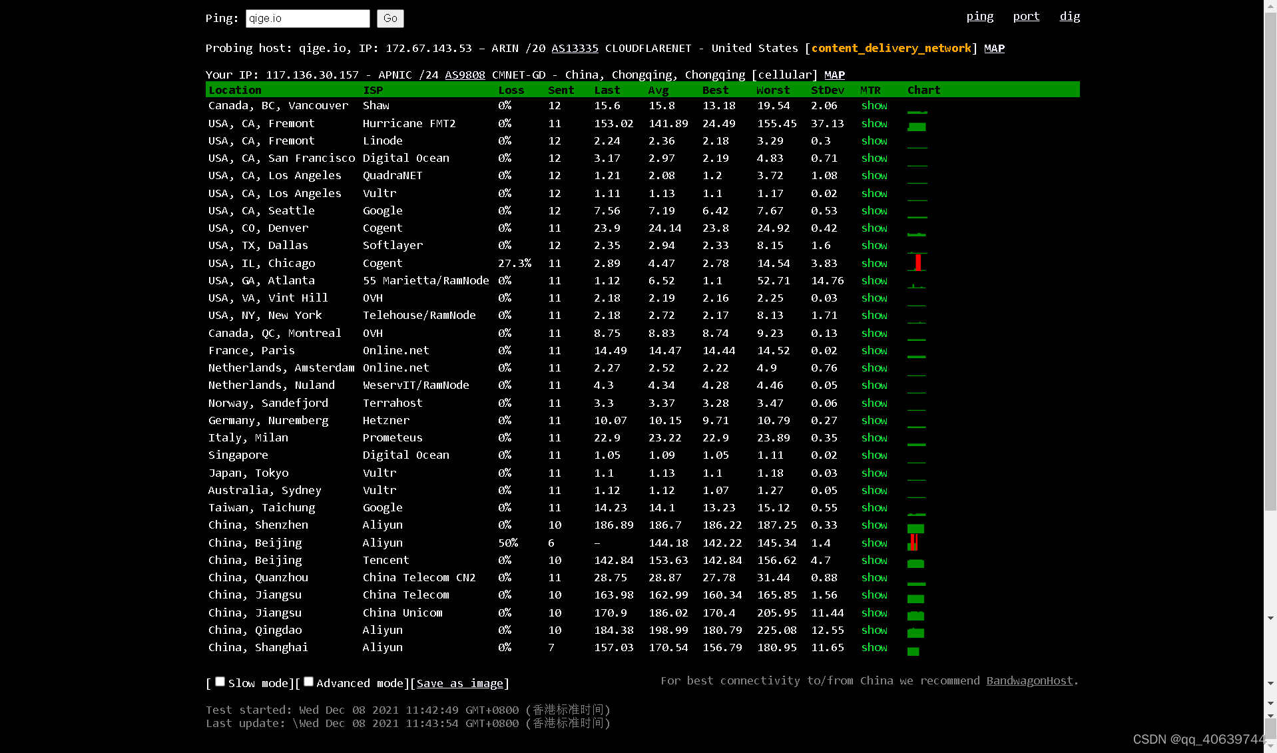Show MTR for Taichung Google row
This screenshot has width=1277, height=753.
(874, 507)
